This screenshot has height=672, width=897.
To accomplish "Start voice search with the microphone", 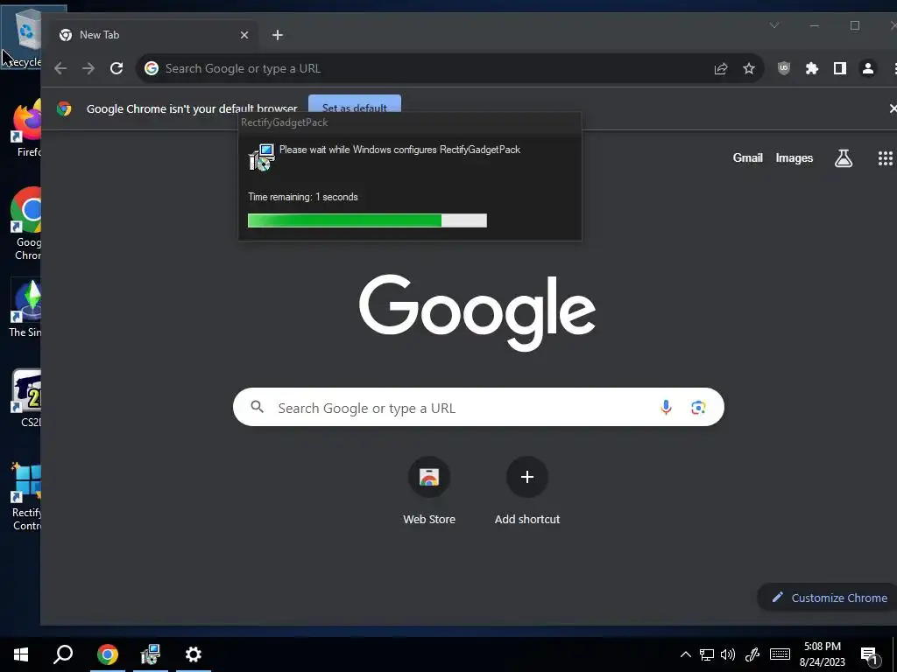I will (x=666, y=407).
